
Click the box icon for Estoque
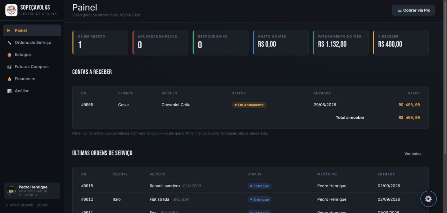click(9, 55)
